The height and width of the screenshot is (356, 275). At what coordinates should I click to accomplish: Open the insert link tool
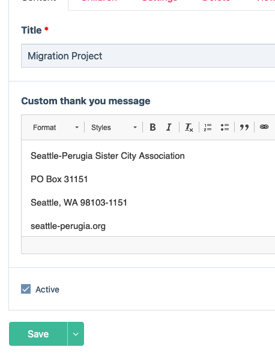[264, 127]
